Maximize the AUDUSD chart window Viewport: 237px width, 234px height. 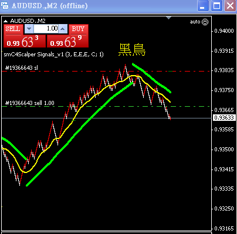point(216,6)
